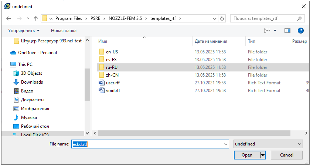Screen dimensions: 310x165
Task: Expand the Open button split arrow
Action: [263, 155]
